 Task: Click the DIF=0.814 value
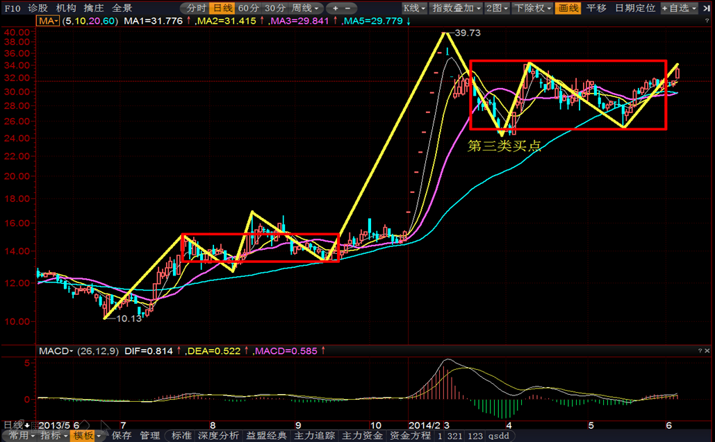[149, 351]
